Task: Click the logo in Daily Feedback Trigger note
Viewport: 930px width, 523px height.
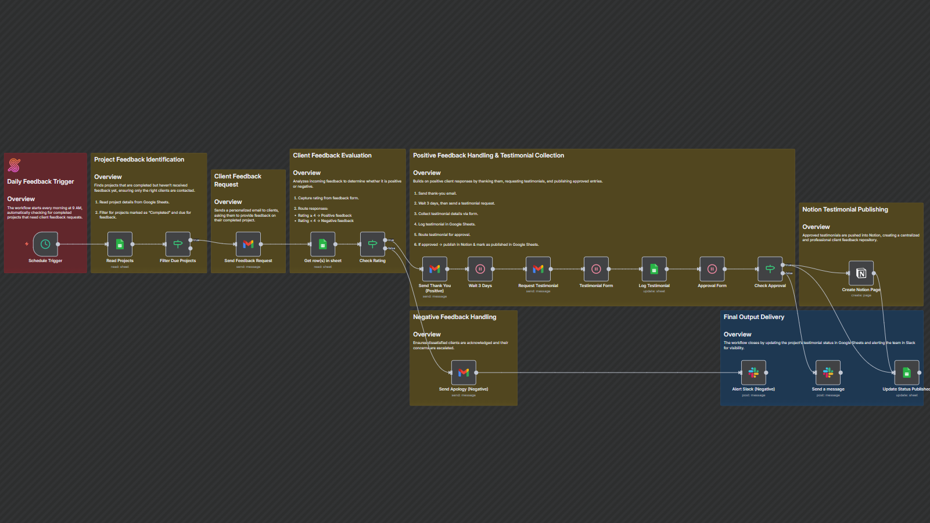Action: (x=15, y=166)
